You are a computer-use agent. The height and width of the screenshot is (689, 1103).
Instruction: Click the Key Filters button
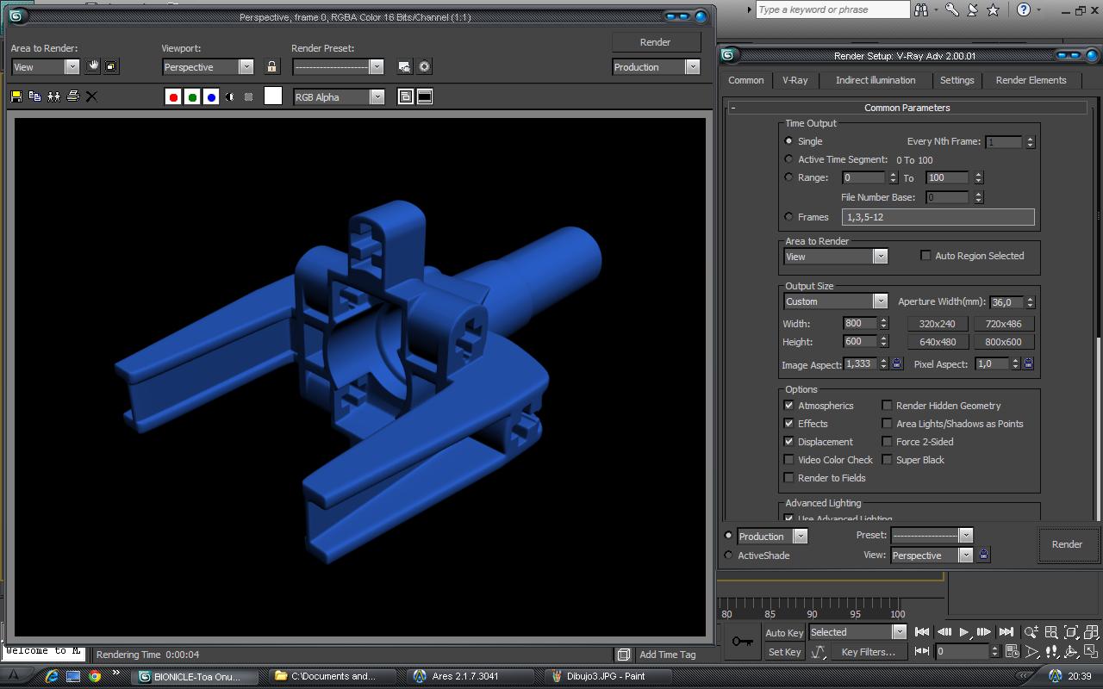click(869, 652)
